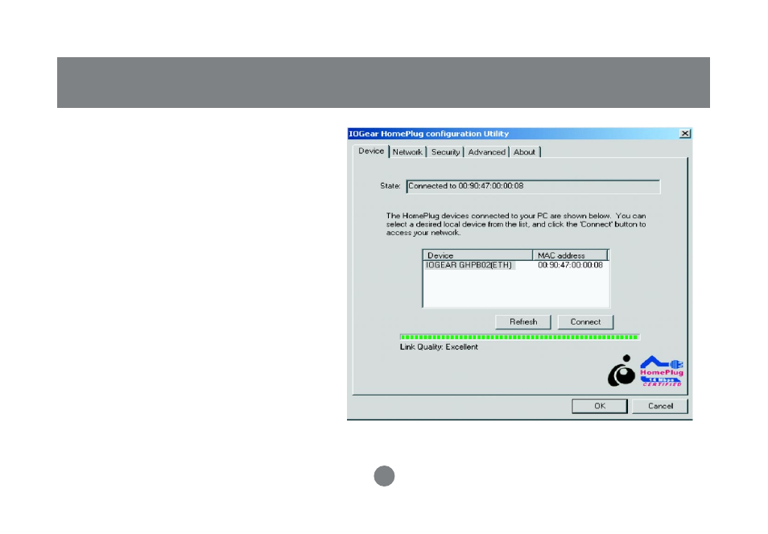This screenshot has height=534, width=768.
Task: Switch to the Device tab
Action: tap(371, 151)
